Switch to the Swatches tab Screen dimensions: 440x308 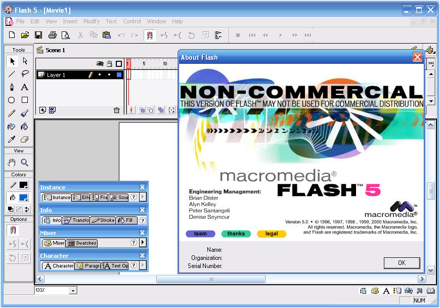click(81, 243)
